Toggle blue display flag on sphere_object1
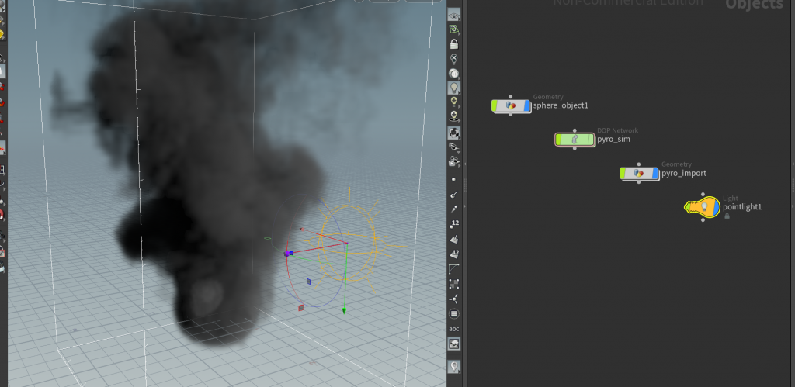Viewport: 795px width, 387px height. tap(527, 105)
